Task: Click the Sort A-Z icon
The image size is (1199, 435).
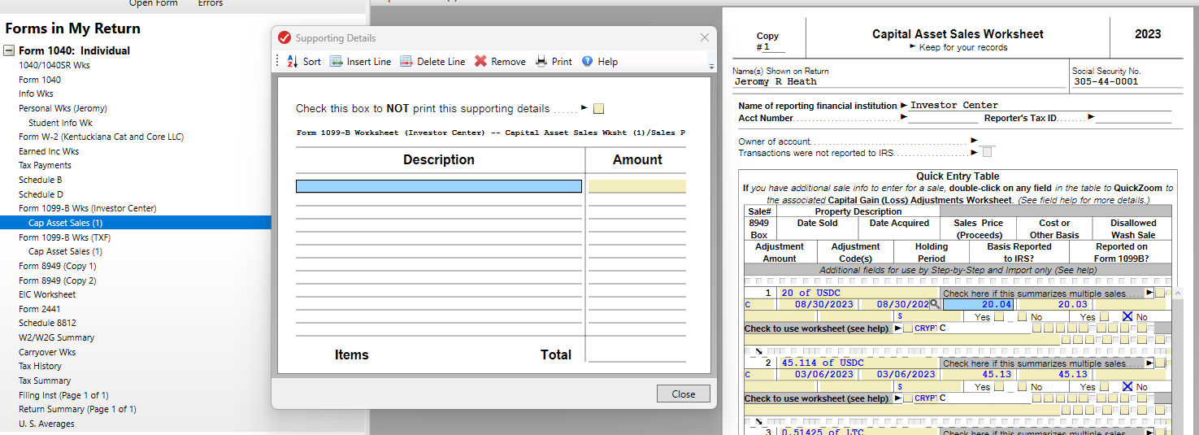Action: pos(293,62)
